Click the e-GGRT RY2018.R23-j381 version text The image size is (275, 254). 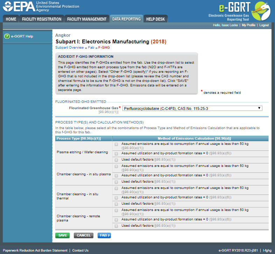(x=238, y=251)
